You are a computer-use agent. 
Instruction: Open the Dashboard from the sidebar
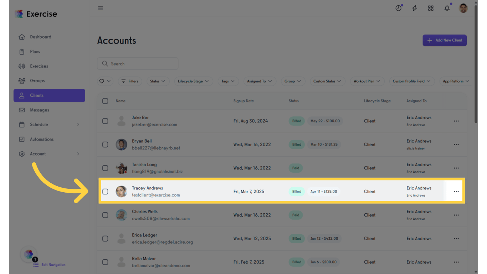(40, 37)
